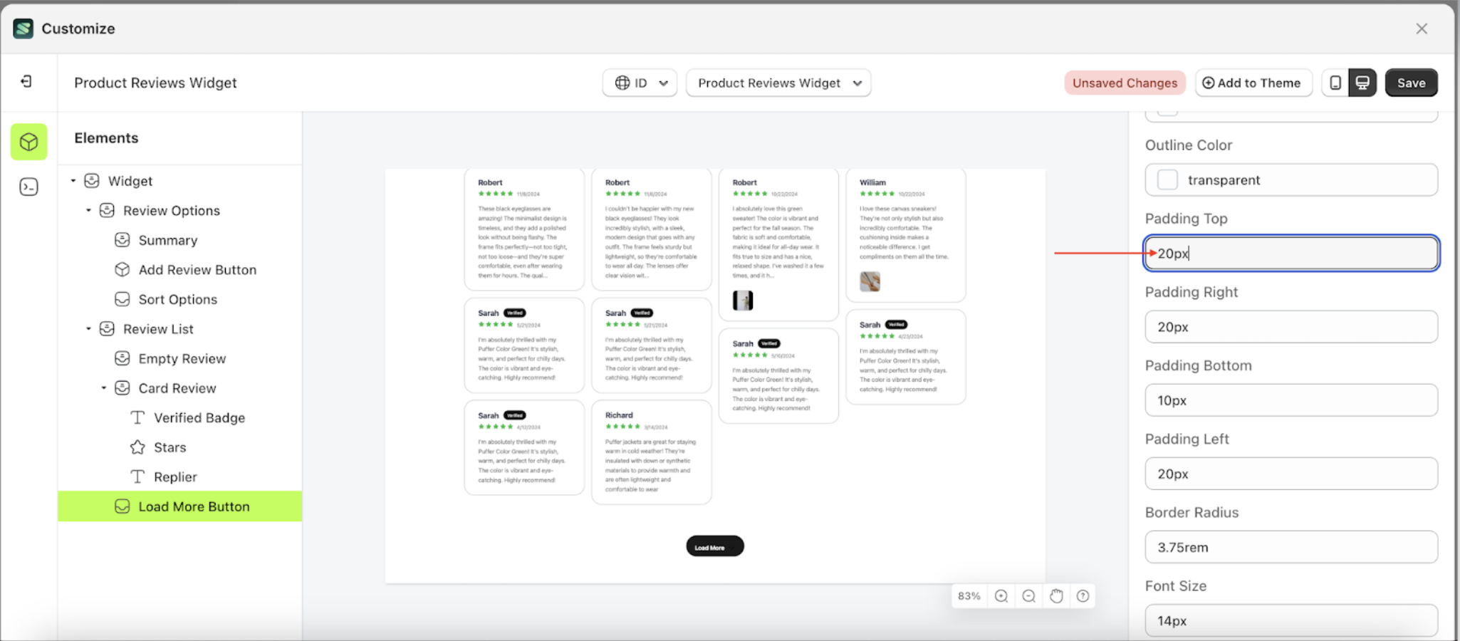Collapse the Review Options branch
This screenshot has width=1460, height=641.
[x=88, y=210]
